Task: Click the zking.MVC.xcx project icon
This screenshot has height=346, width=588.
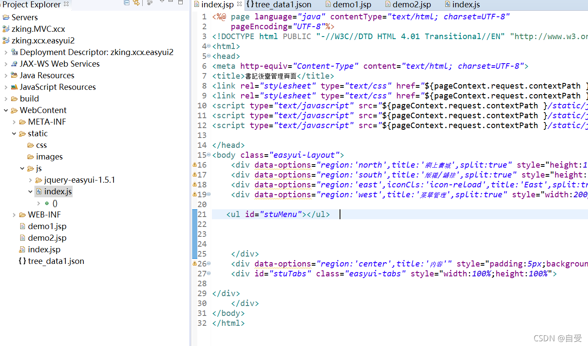Action: coord(6,29)
